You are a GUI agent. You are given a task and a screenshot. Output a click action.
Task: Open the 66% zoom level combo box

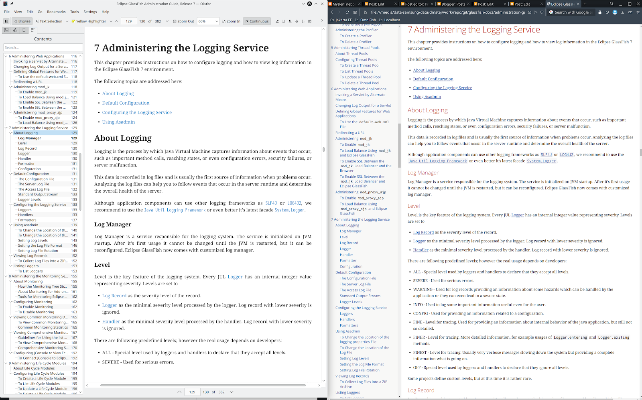[x=208, y=21]
